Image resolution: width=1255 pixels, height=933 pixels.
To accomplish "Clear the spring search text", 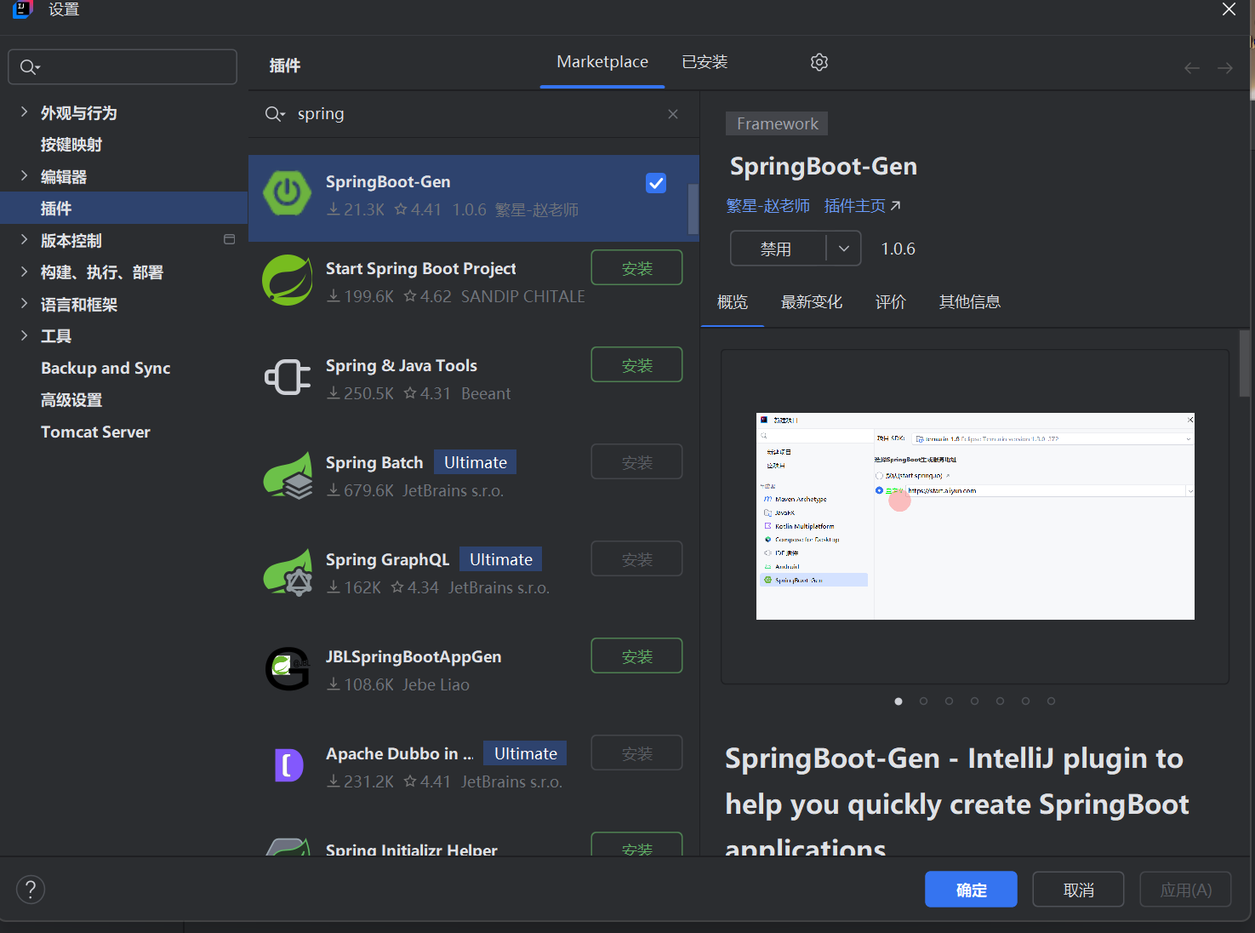I will pos(673,114).
